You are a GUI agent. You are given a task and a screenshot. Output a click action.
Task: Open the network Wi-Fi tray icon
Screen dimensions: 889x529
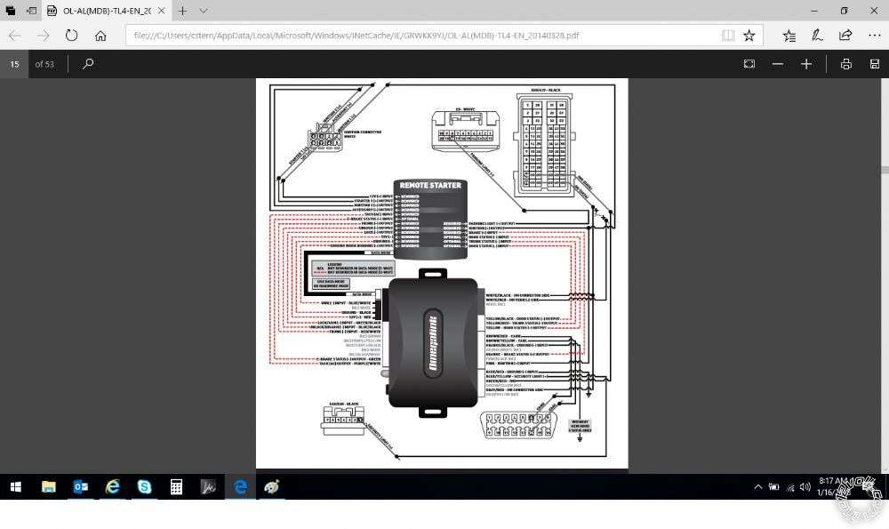point(790,487)
